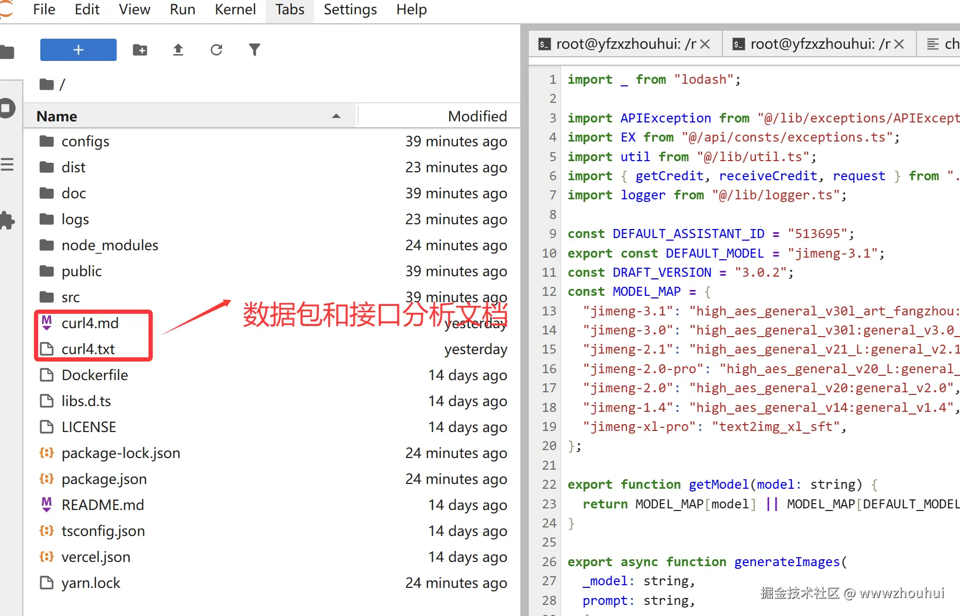The image size is (960, 616).
Task: Click line number 12 in editor gutter
Action: [549, 292]
